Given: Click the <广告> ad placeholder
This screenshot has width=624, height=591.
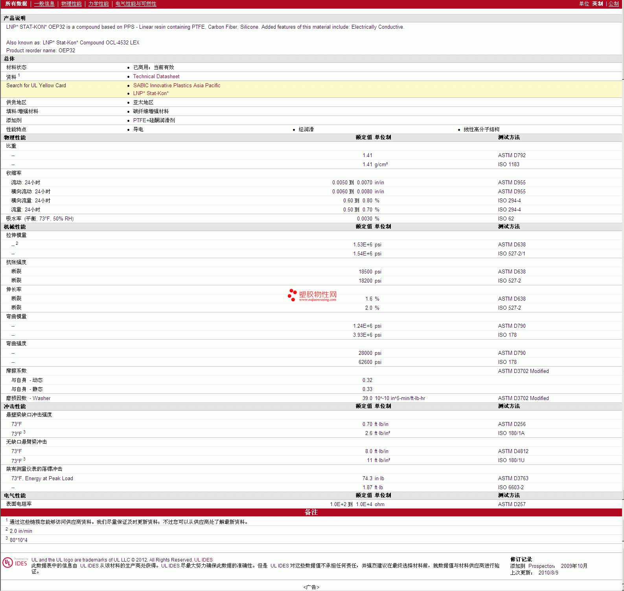Looking at the screenshot, I should coord(311,587).
